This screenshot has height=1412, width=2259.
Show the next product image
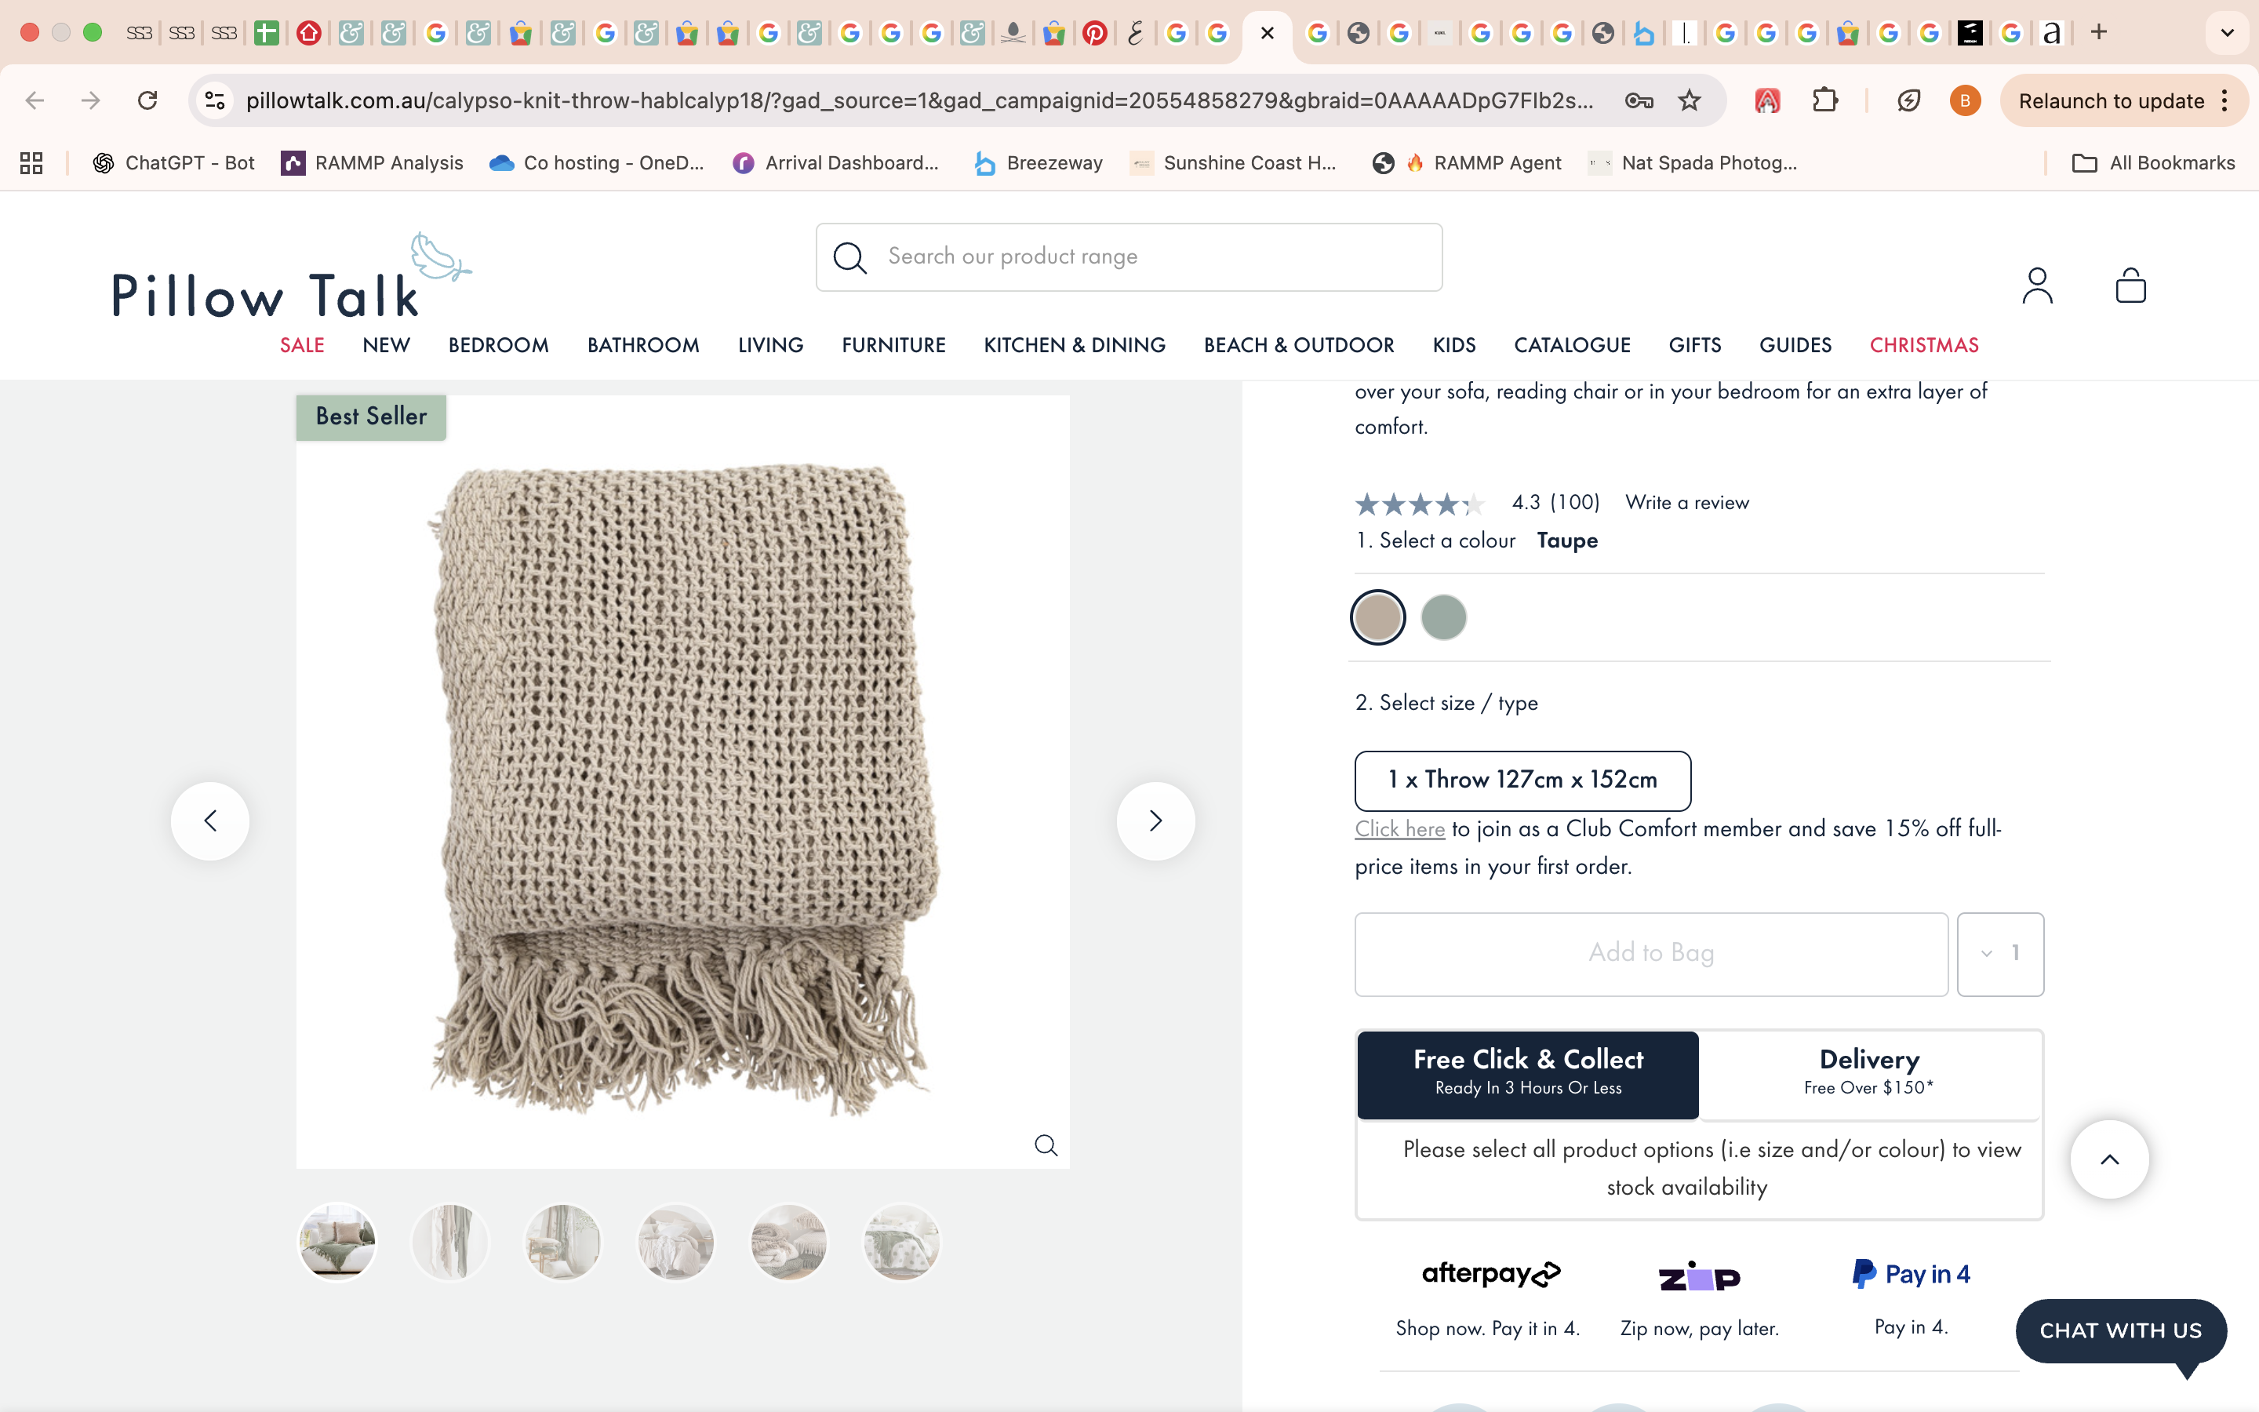[1155, 821]
